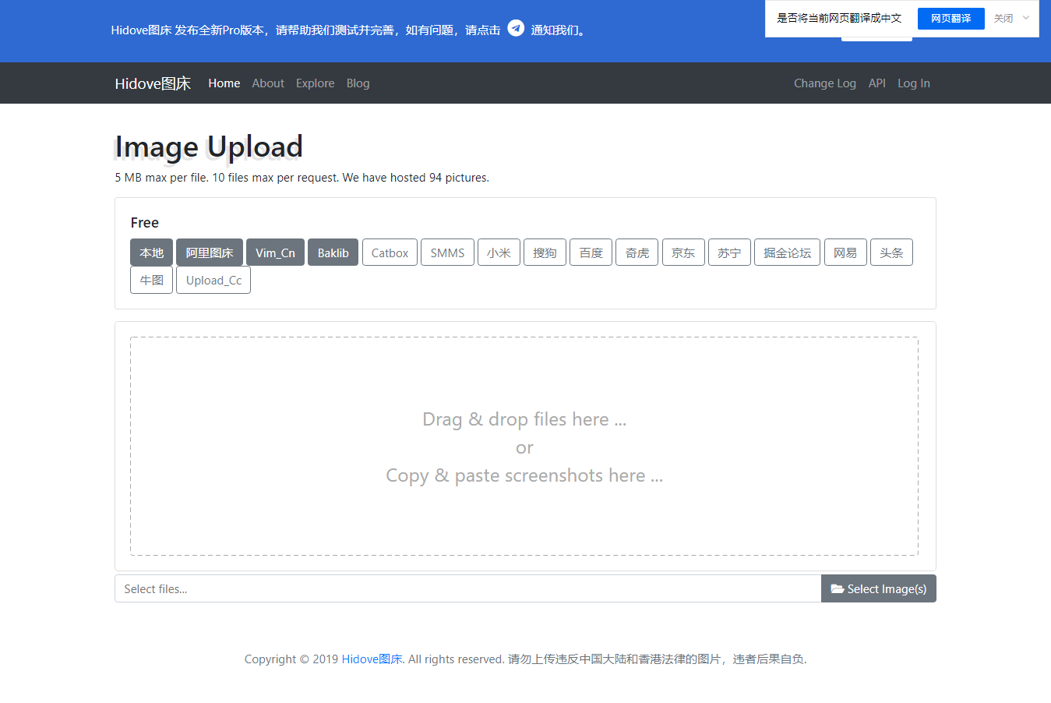
Task: Open the API page
Action: [x=877, y=83]
